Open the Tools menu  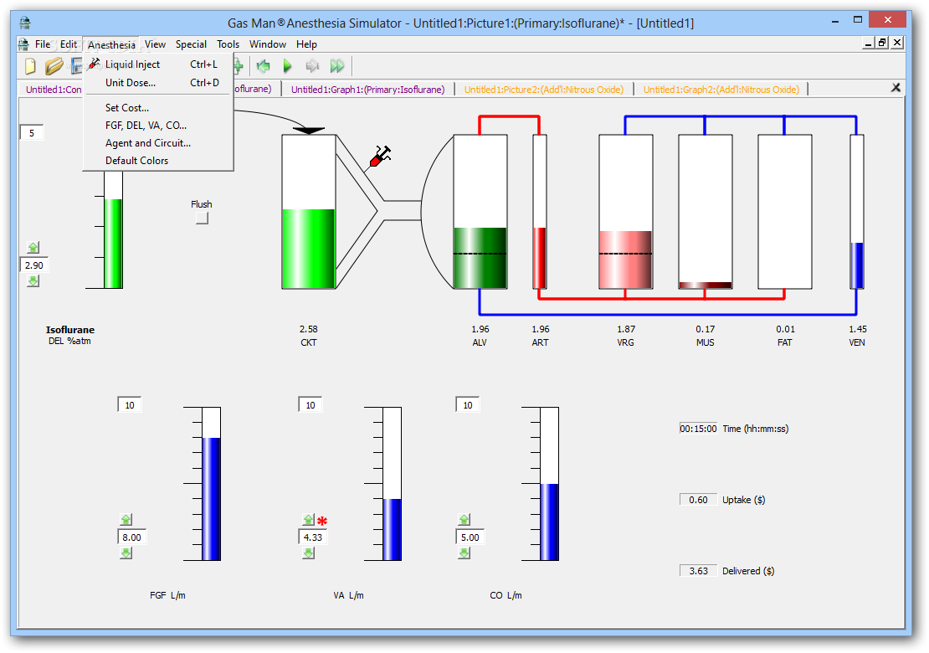pyautogui.click(x=228, y=44)
